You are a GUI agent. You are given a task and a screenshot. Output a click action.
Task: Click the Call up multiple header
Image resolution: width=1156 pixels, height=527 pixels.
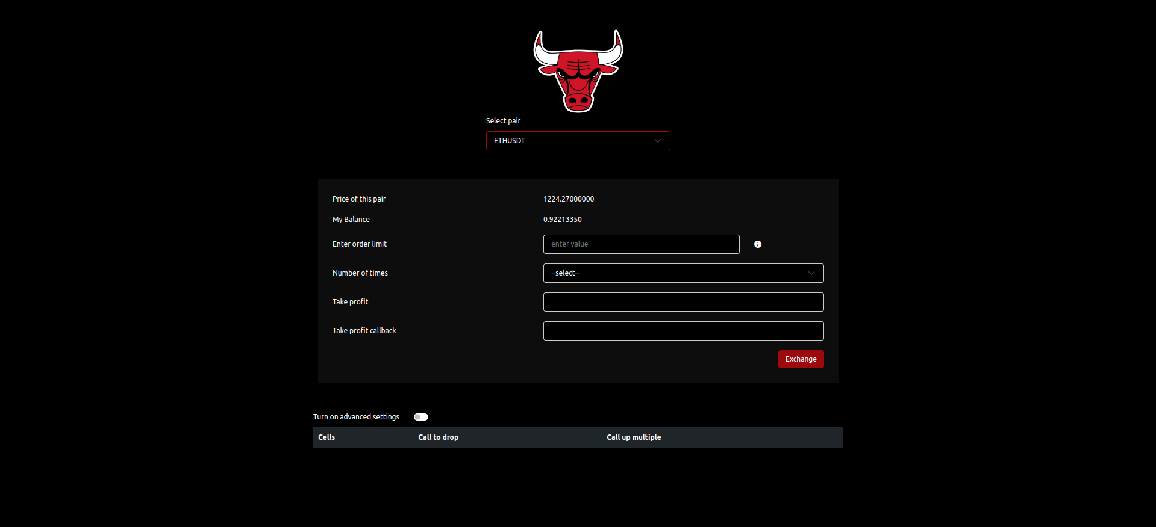(x=634, y=437)
